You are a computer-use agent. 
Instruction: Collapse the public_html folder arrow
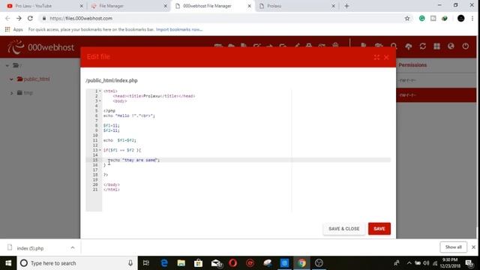(11, 79)
